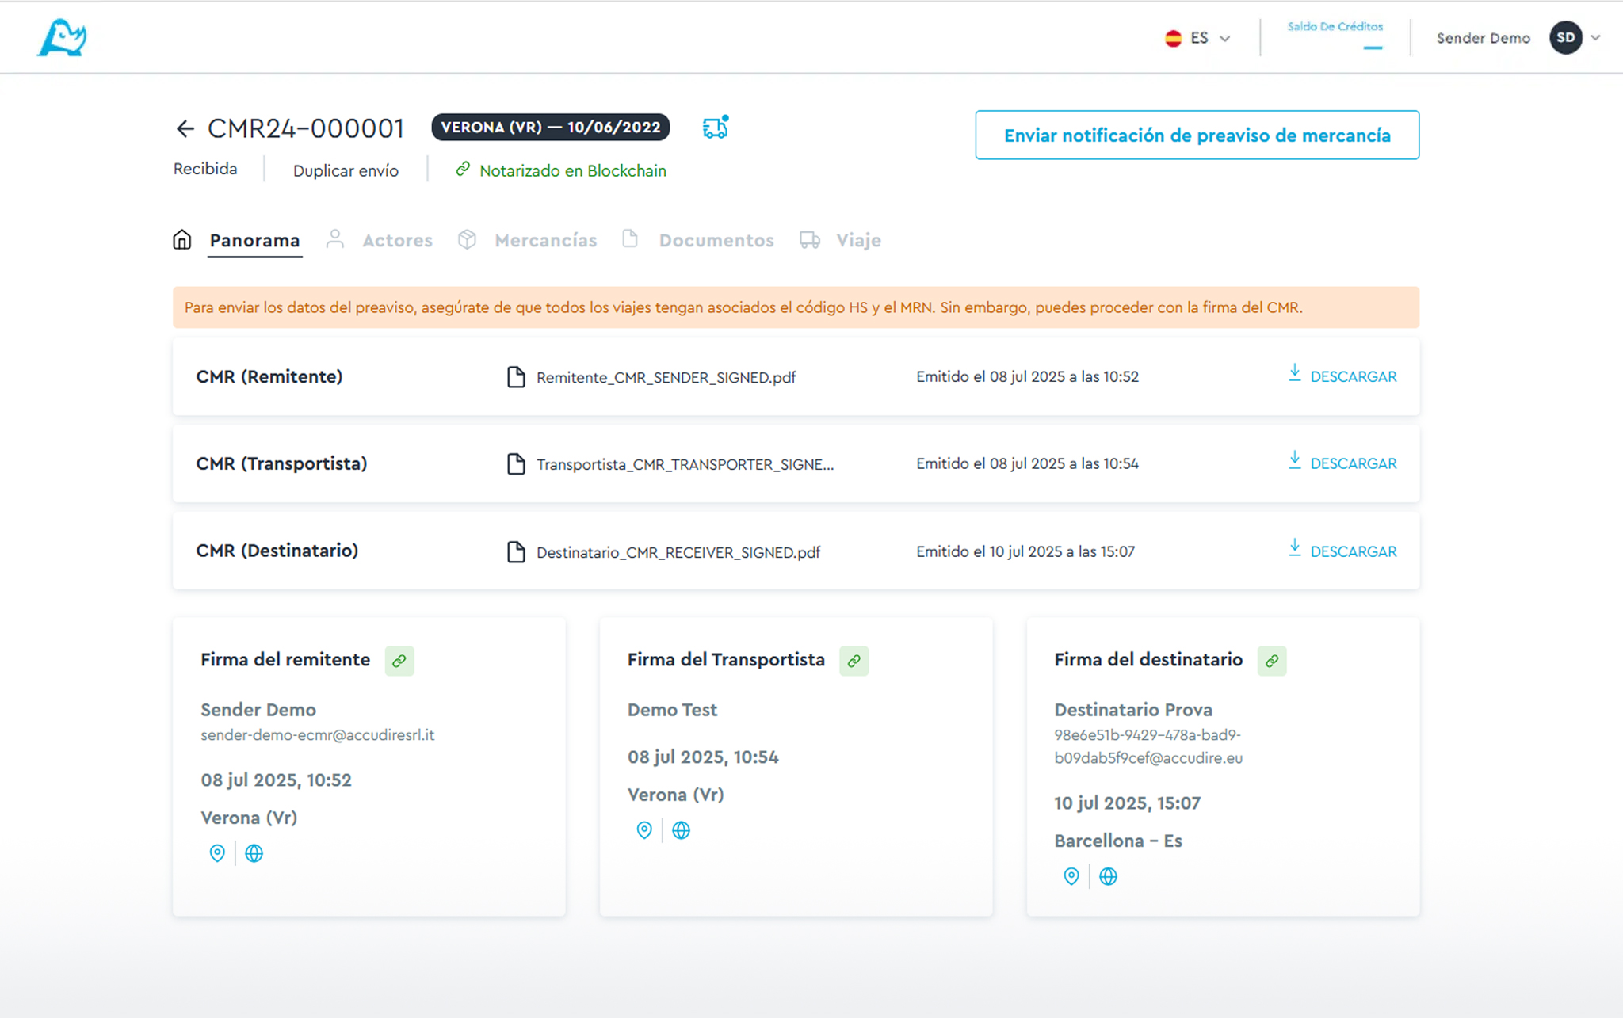Go to the Documentos tab
The width and height of the screenshot is (1623, 1018).
[x=716, y=240]
